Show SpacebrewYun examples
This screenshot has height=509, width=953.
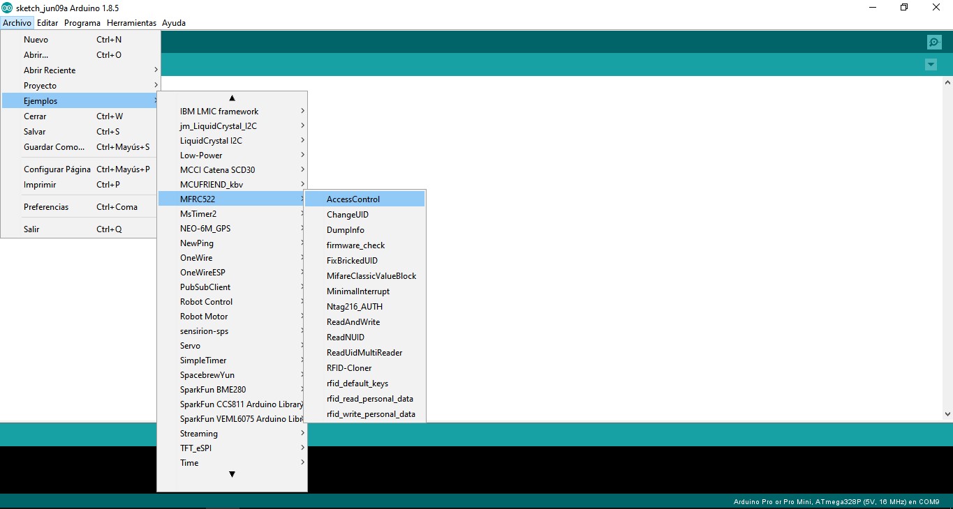coord(232,375)
